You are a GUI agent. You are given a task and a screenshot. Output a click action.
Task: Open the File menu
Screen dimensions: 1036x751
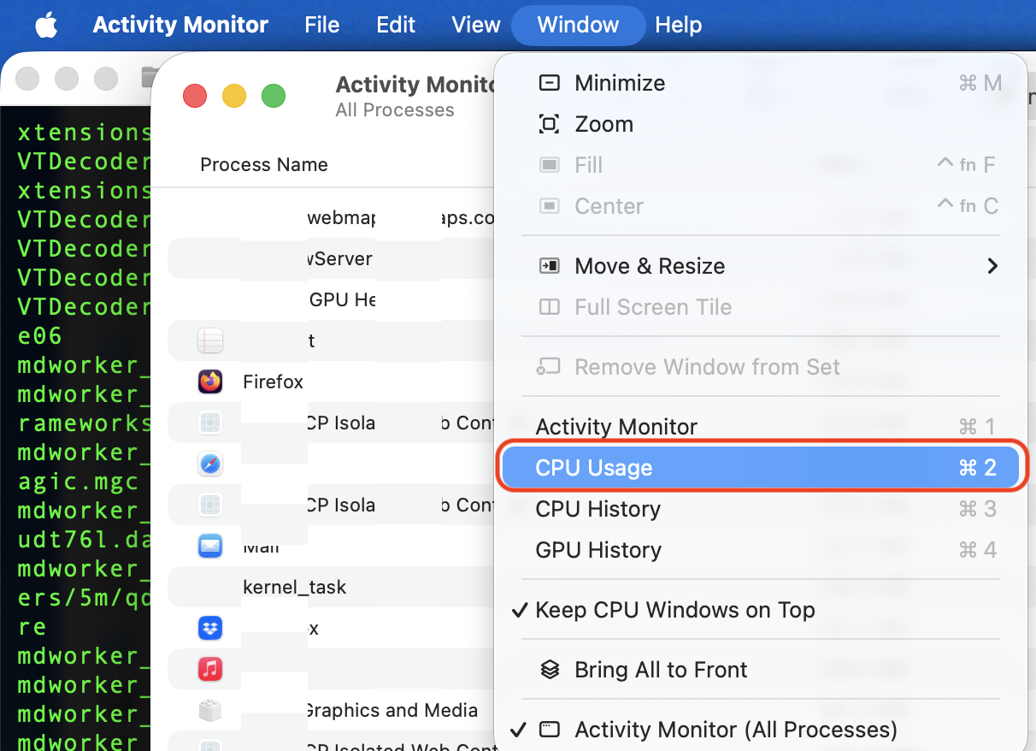pos(322,25)
